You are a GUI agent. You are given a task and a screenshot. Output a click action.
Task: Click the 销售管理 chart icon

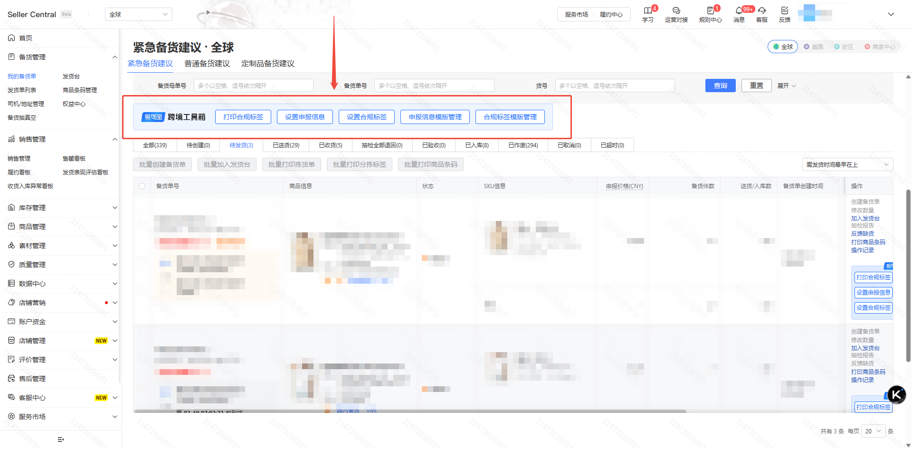pos(11,139)
